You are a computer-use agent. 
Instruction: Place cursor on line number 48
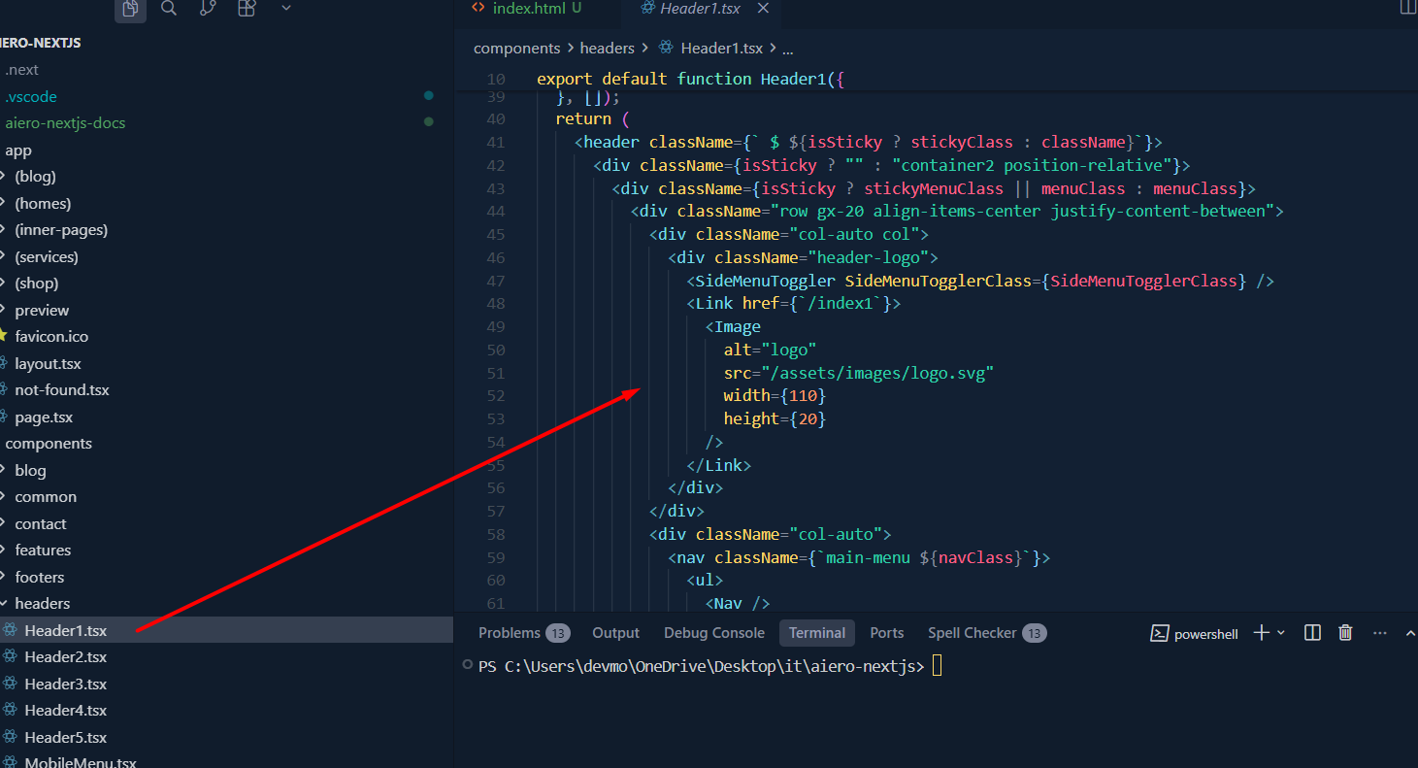coord(496,304)
